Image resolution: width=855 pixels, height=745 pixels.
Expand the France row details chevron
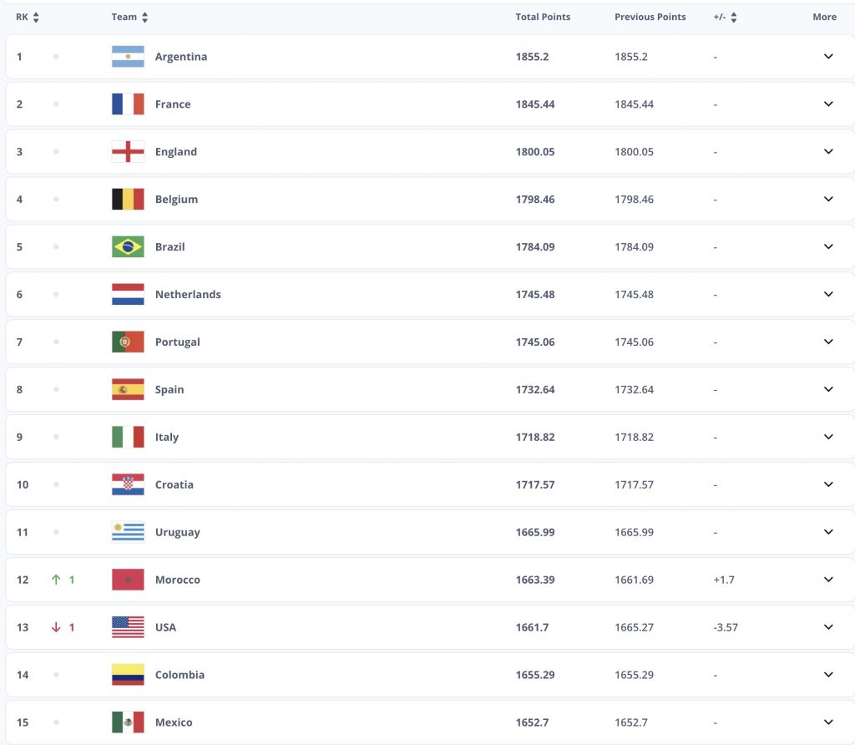[828, 104]
